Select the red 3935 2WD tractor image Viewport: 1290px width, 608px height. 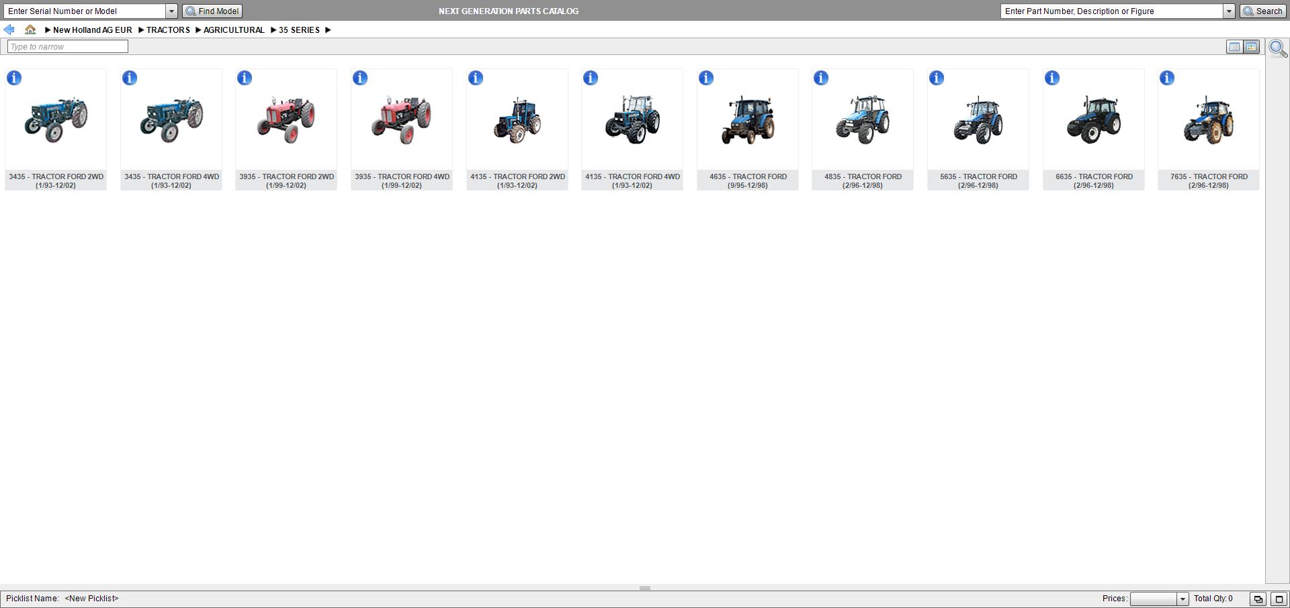tap(286, 120)
